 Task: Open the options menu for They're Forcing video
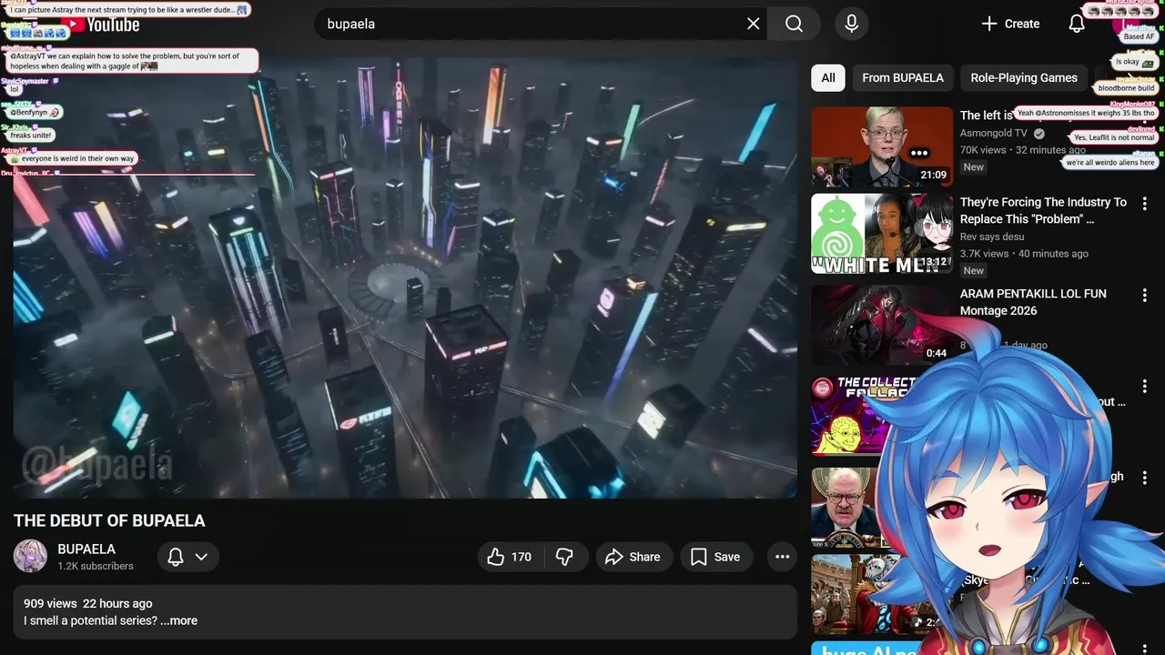coord(1145,204)
